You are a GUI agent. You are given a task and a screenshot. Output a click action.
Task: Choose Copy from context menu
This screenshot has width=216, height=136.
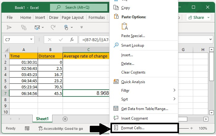click(x=144, y=8)
